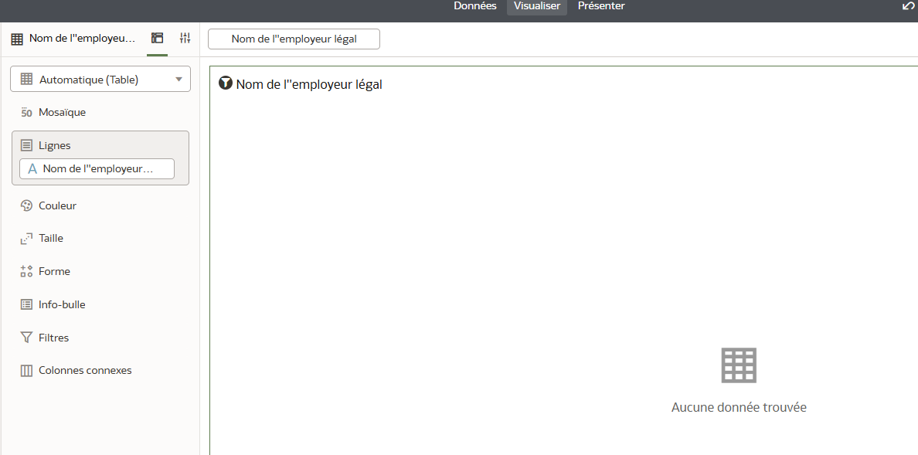Click the Nom de l''employeur légal filter pill
This screenshot has width=918, height=455.
(x=294, y=39)
